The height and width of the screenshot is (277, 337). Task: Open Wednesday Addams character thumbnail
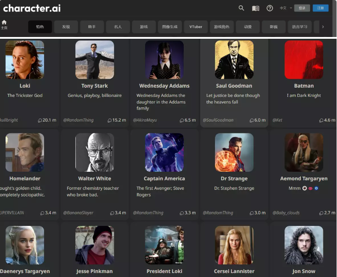[x=164, y=60]
